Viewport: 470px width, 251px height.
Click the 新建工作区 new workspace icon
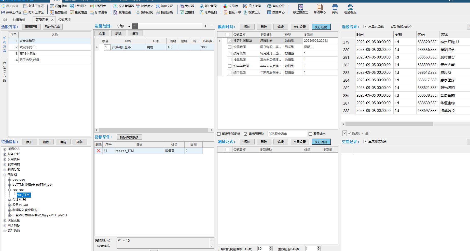[25, 6]
